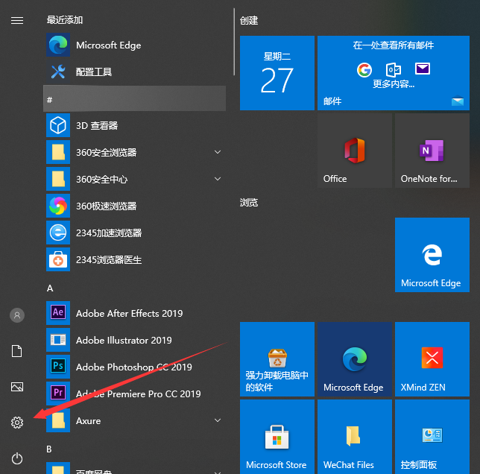
Task: Open the XMind ZEN tile
Action: click(x=432, y=360)
